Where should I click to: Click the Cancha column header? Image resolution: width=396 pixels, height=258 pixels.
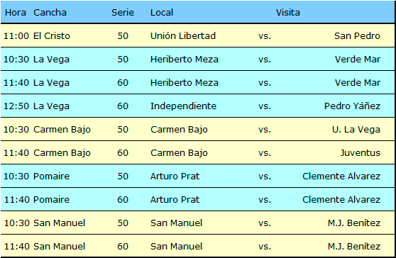pyautogui.click(x=50, y=12)
